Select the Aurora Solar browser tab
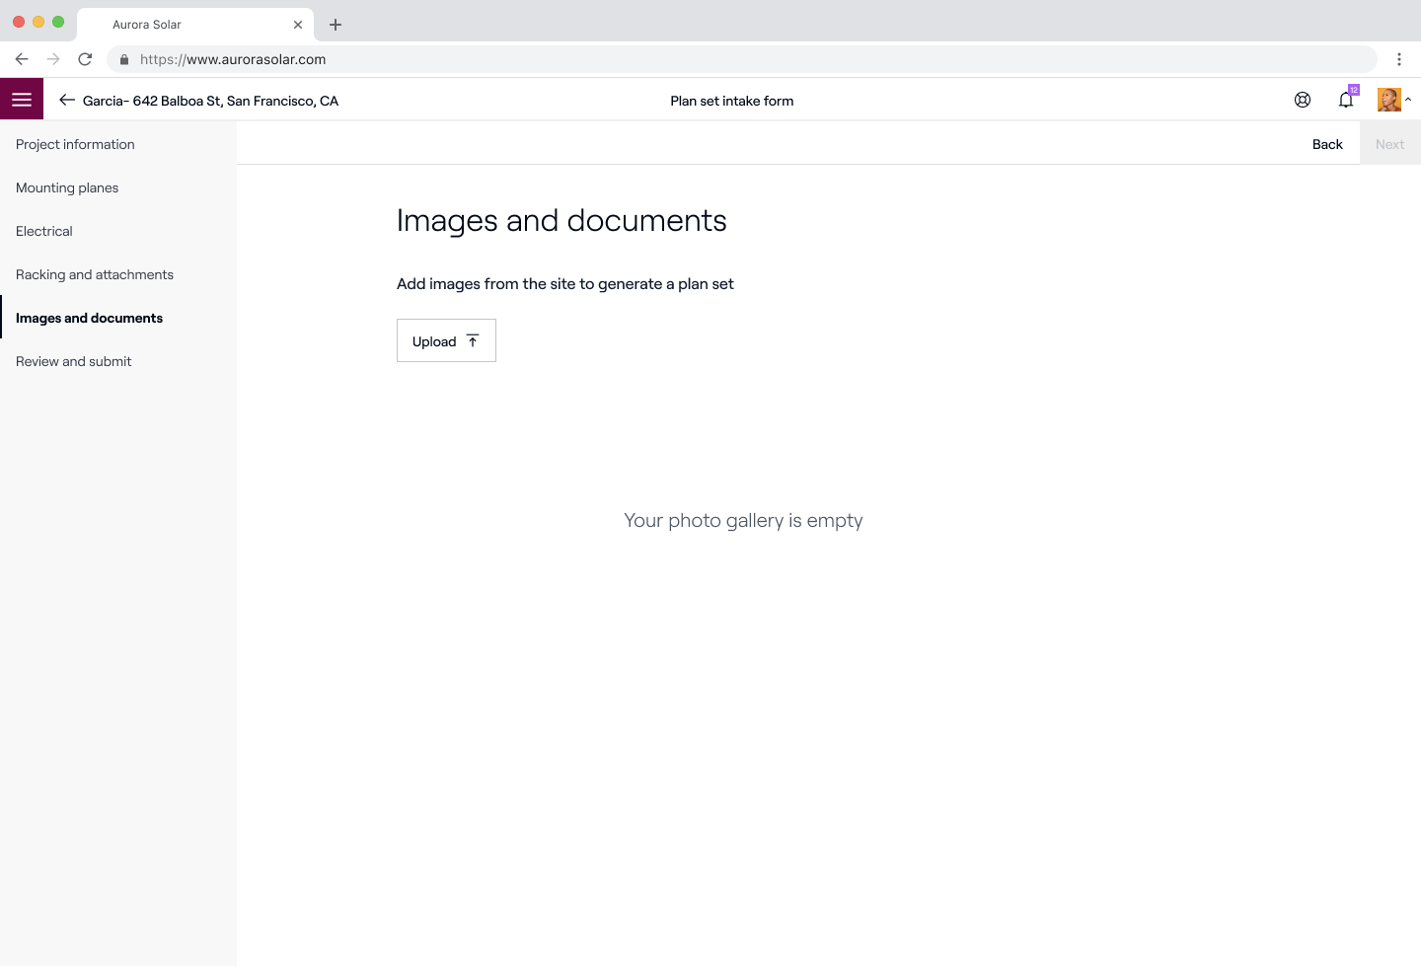The image size is (1421, 966). pos(195,25)
